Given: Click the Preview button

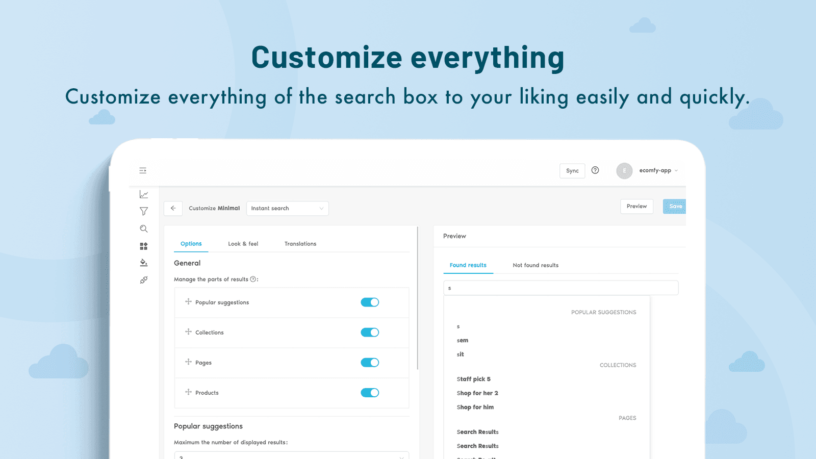Looking at the screenshot, I should coord(636,206).
